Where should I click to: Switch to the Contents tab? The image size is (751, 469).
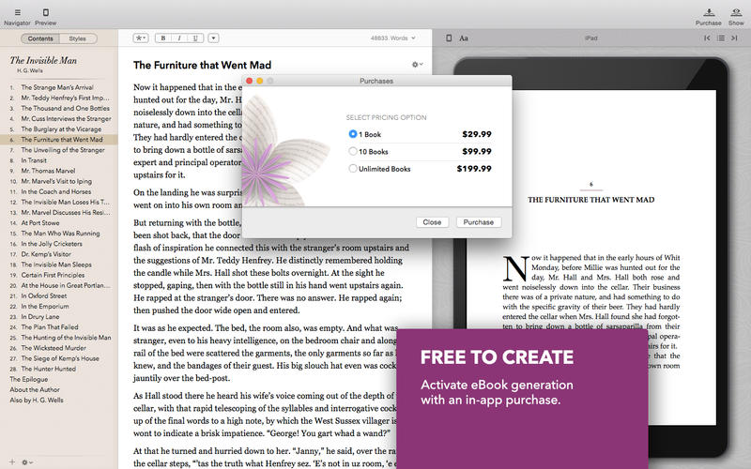pyautogui.click(x=40, y=38)
